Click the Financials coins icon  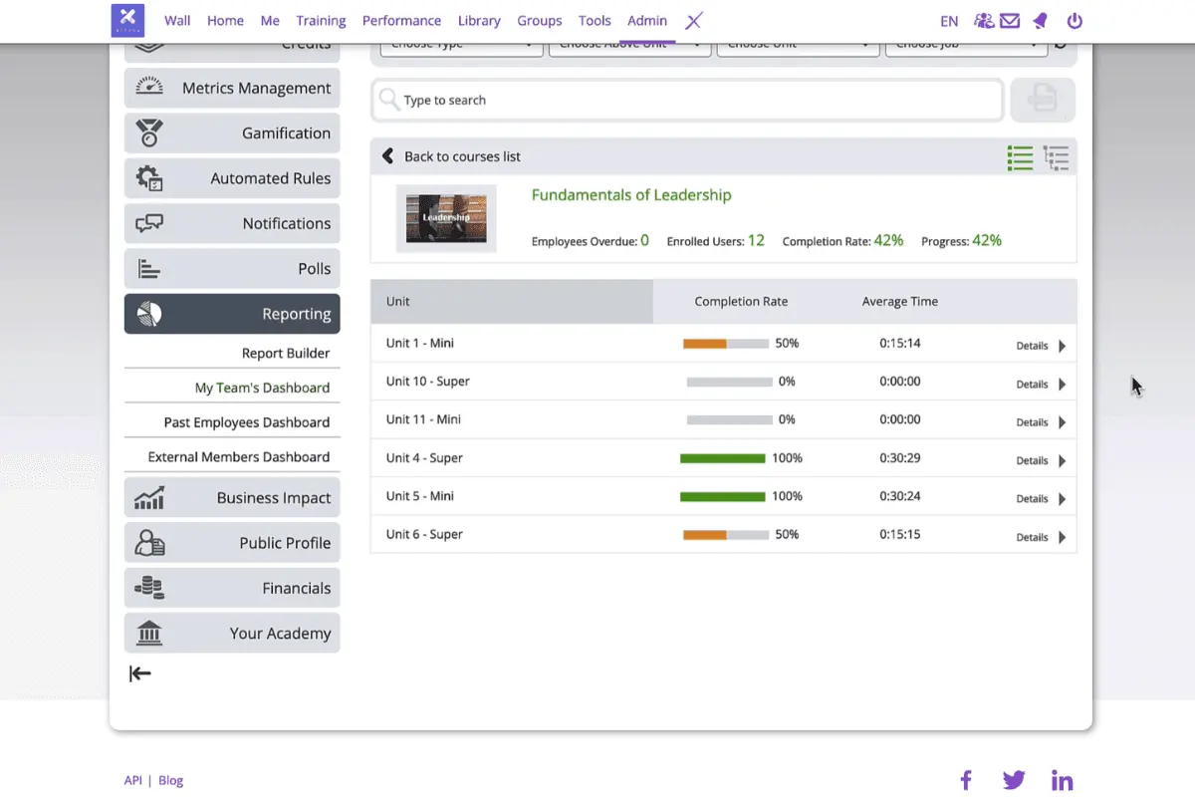coord(148,588)
